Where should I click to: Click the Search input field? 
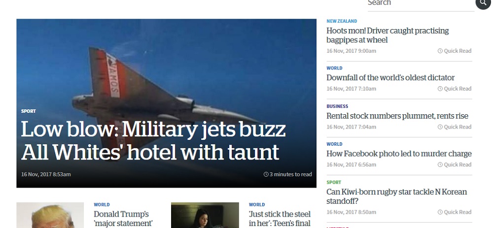[421, 4]
